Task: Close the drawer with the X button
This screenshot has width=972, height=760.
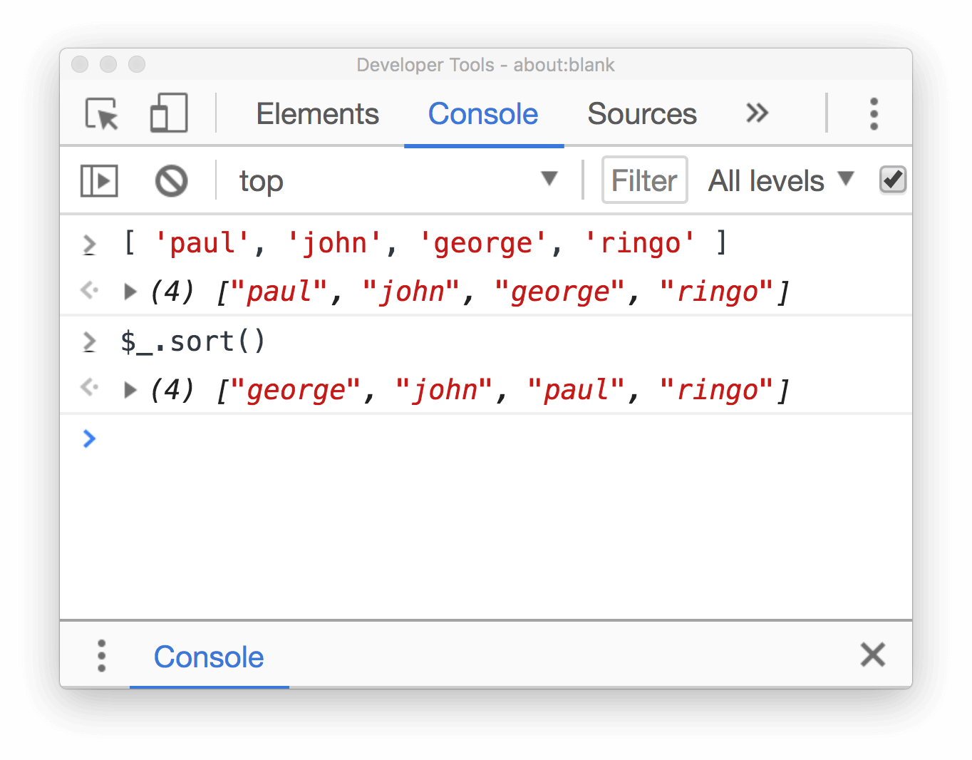Action: click(872, 655)
